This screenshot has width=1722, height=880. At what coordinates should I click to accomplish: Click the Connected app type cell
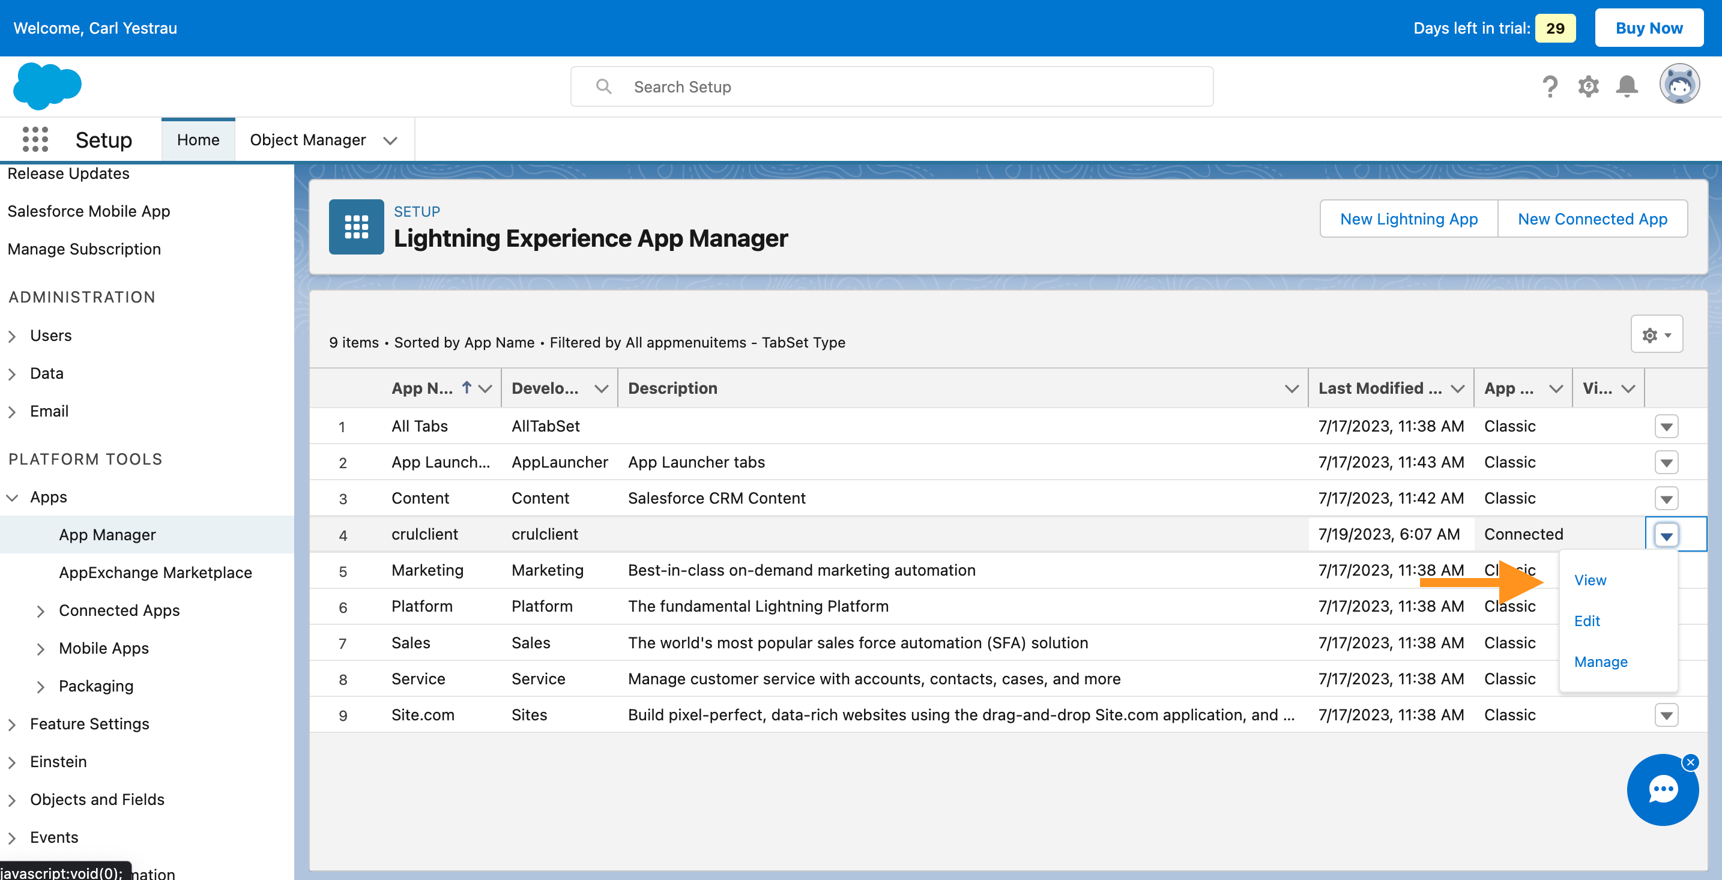click(1523, 534)
